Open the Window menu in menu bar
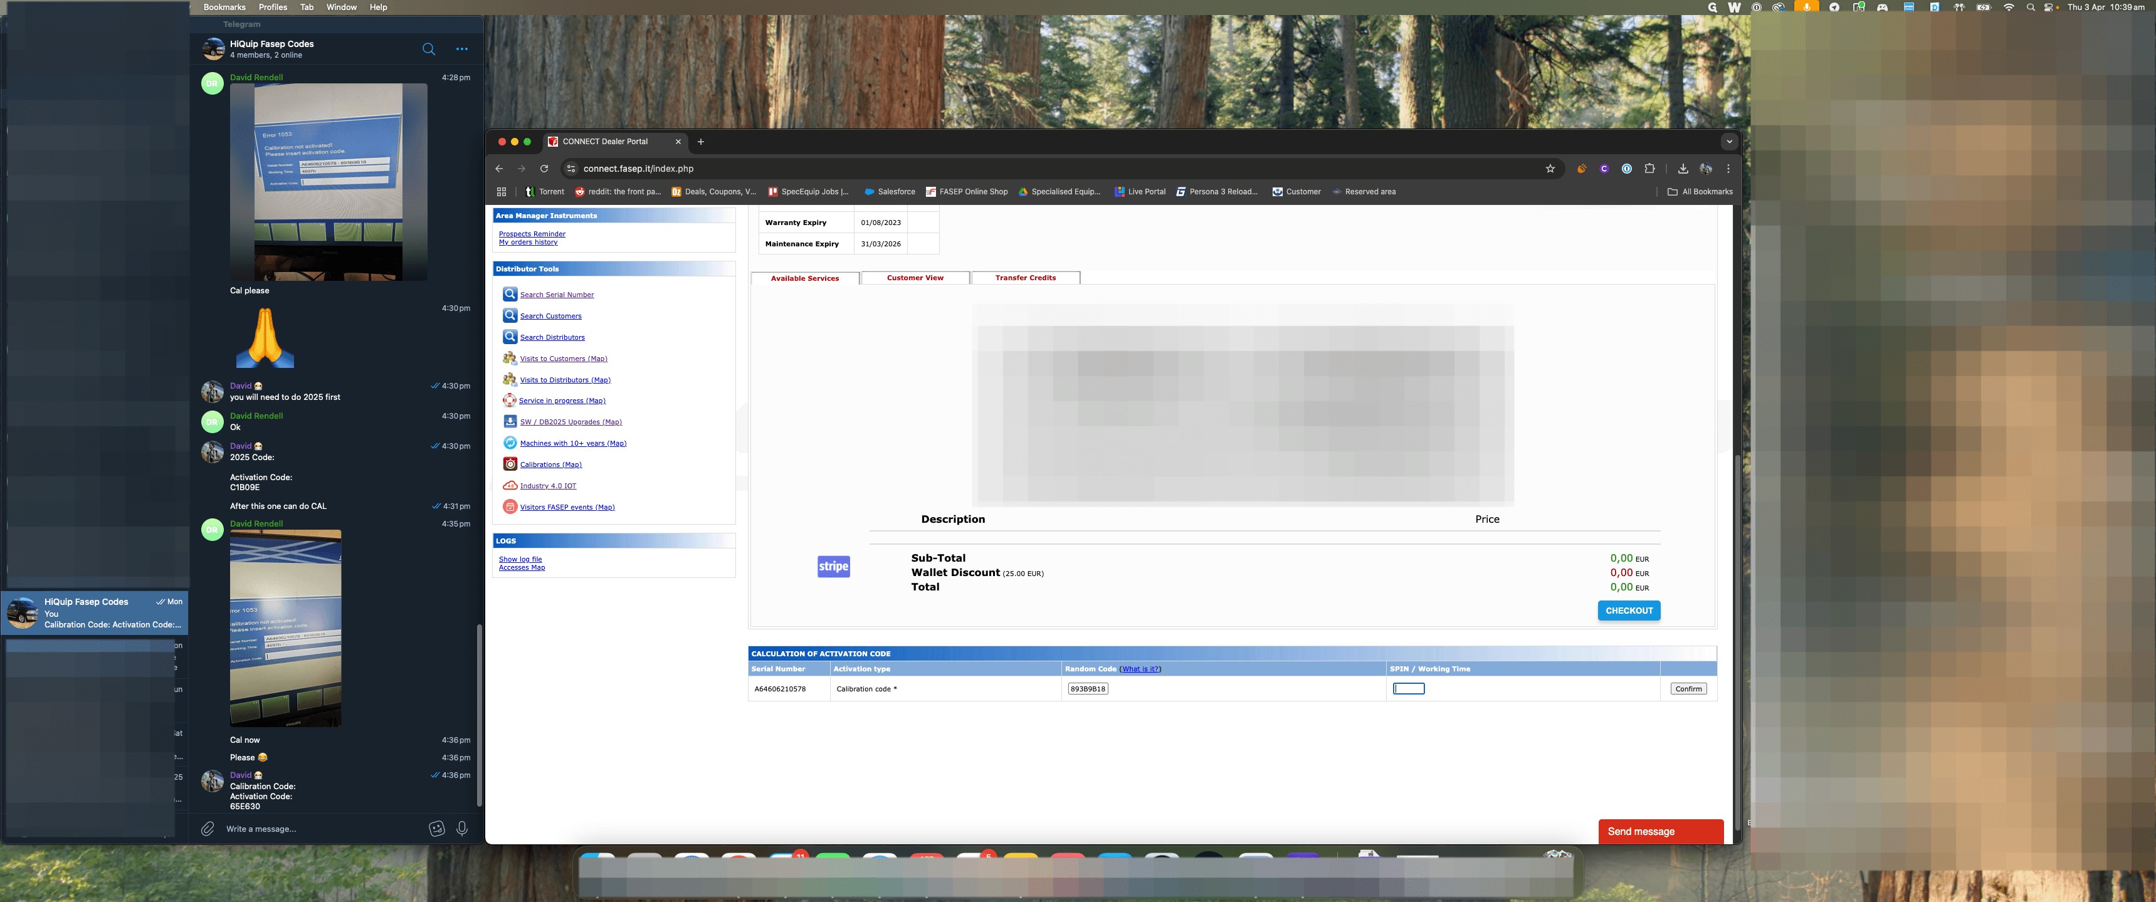 point(342,7)
